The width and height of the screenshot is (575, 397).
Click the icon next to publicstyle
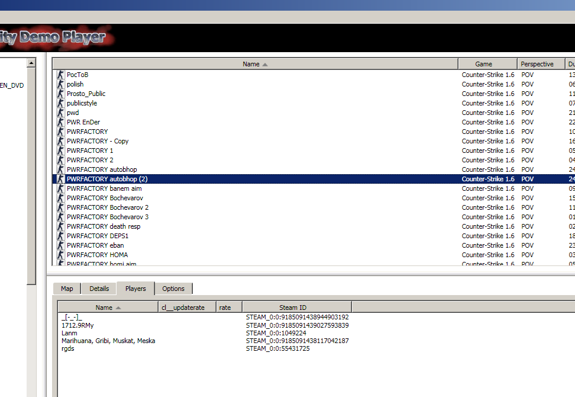coord(60,103)
